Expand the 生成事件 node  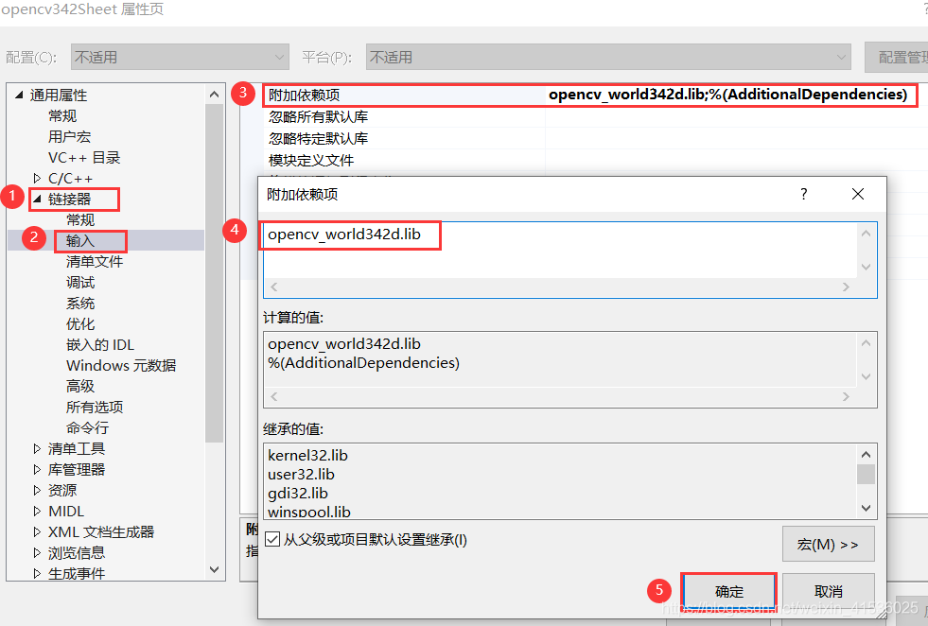pos(37,573)
